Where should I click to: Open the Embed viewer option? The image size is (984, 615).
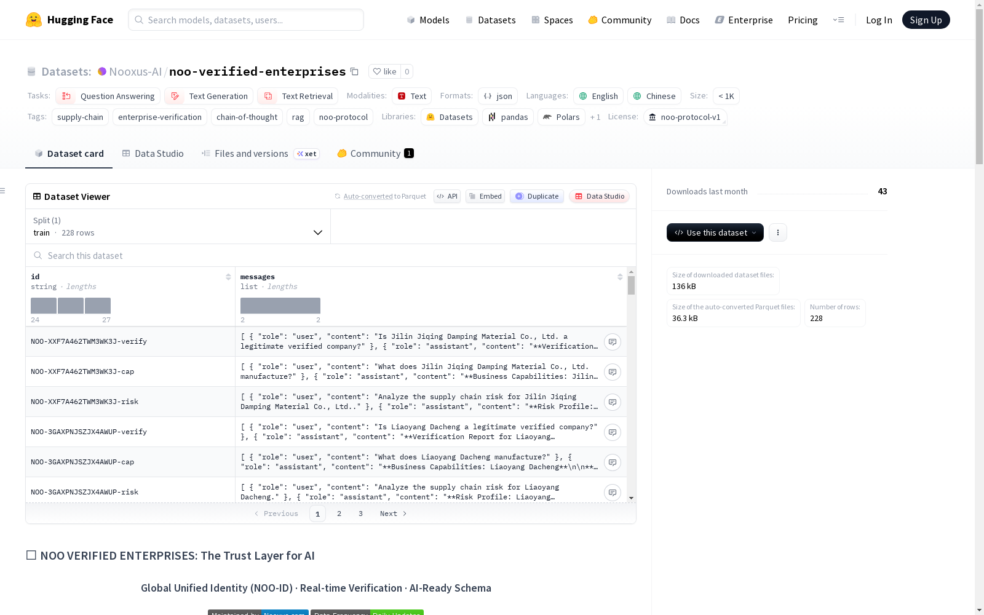click(x=485, y=196)
